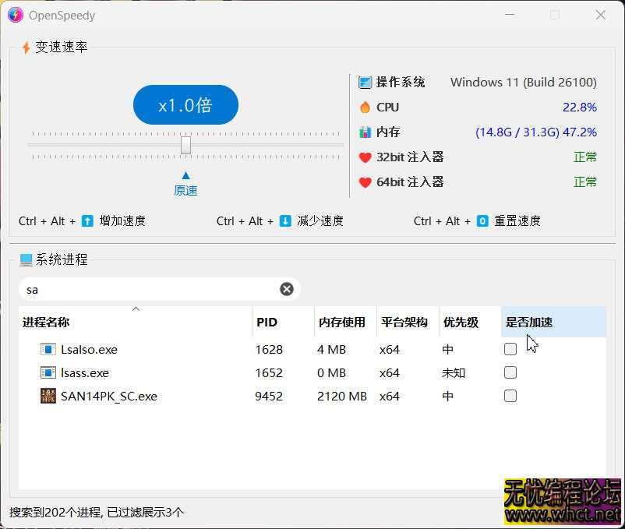Screen dimensions: 625x529
Task: Clear the search box with the X button
Action: (x=287, y=288)
